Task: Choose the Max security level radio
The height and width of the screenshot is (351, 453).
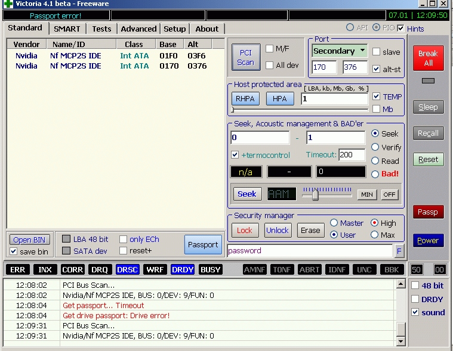Action: point(374,235)
